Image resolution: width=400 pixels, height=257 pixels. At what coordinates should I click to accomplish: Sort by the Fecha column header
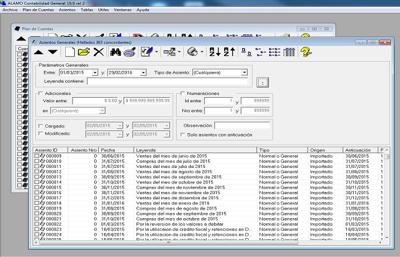point(116,150)
